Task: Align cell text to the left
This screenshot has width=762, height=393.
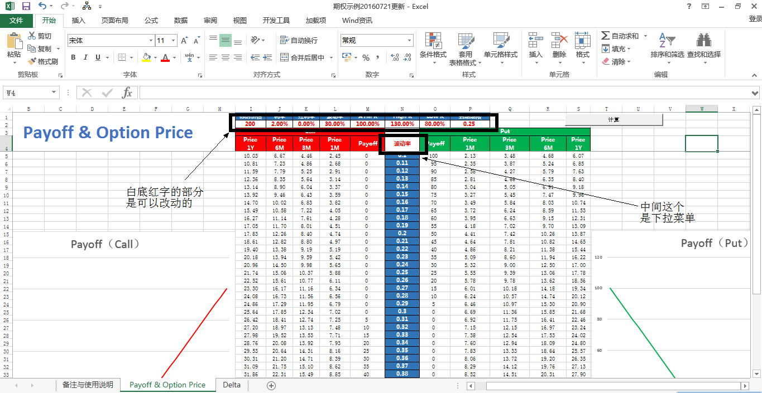Action: point(213,57)
